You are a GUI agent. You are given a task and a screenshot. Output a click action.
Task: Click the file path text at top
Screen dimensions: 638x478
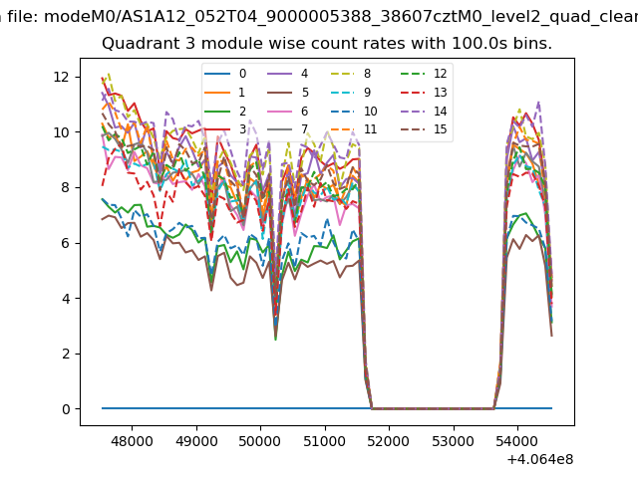point(319,16)
